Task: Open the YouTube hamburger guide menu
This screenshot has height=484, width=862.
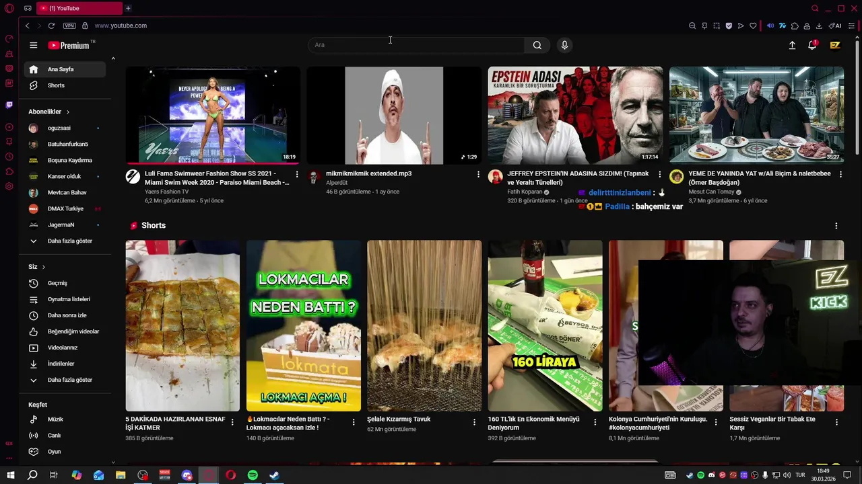Action: pyautogui.click(x=33, y=45)
